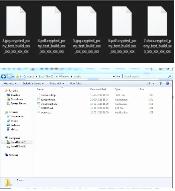Open Downloads in Favorites

coord(17,99)
